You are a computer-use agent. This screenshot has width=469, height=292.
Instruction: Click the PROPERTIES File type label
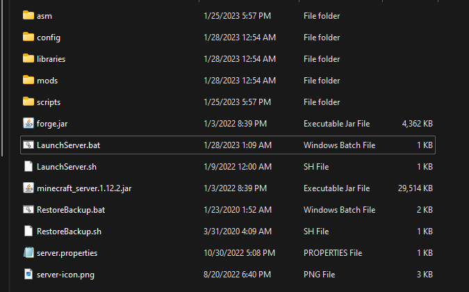point(333,253)
